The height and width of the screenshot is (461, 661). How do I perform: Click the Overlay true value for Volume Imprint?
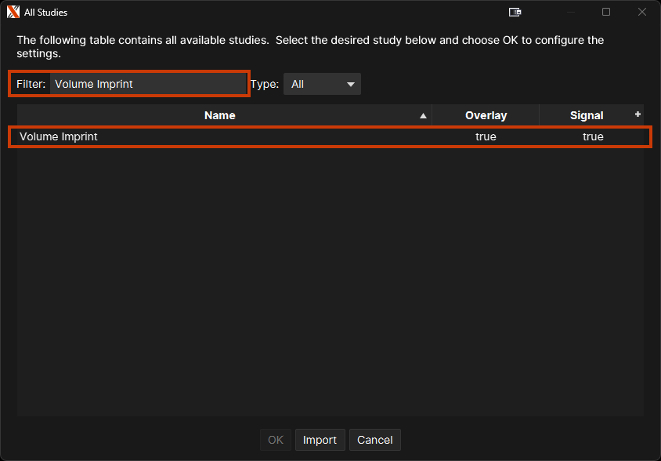pyautogui.click(x=486, y=136)
